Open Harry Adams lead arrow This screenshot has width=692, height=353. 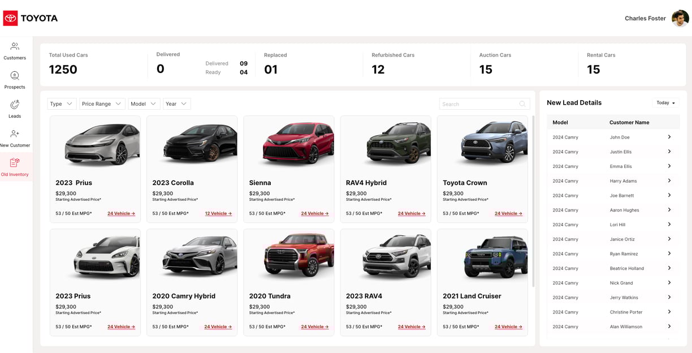tap(669, 180)
